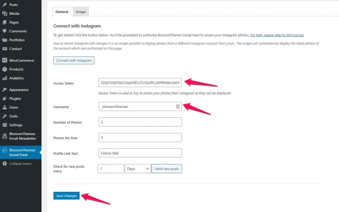Open the Portfolios sidebar icon
The height and width of the screenshot is (212, 339).
pyautogui.click(x=4, y=40)
